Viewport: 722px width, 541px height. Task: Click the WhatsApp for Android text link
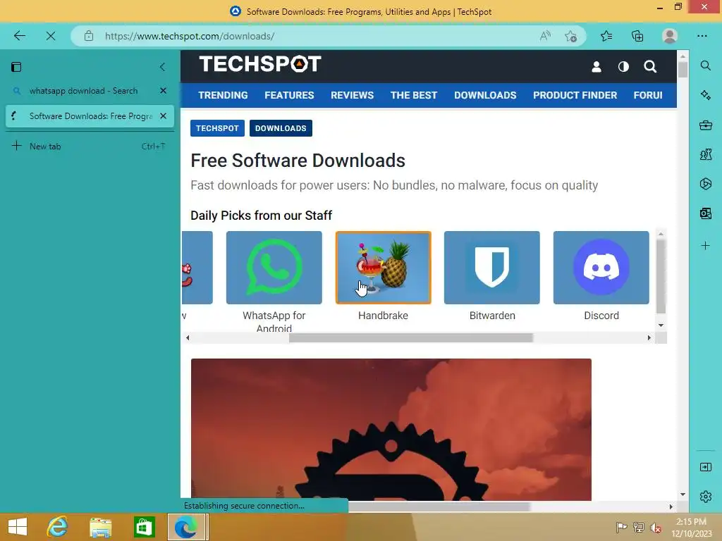274,321
